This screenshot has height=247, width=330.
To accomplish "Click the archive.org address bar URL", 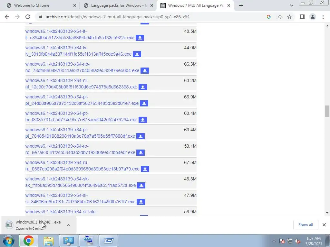I will (118, 17).
